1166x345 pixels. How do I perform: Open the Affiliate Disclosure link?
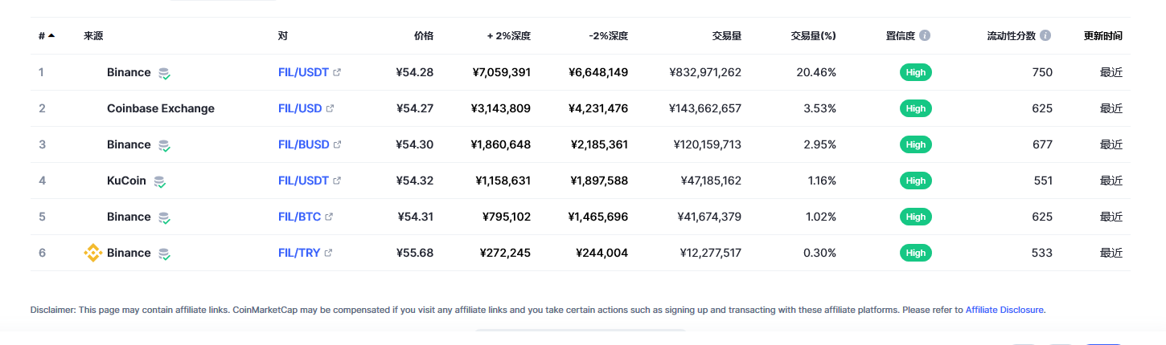1005,310
